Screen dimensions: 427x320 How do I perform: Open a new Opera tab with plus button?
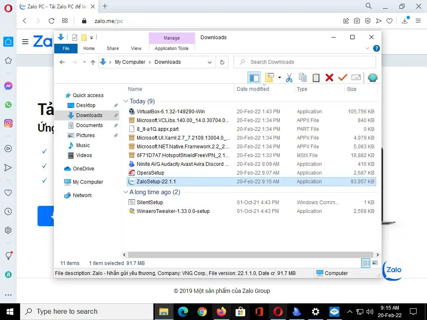105,6
